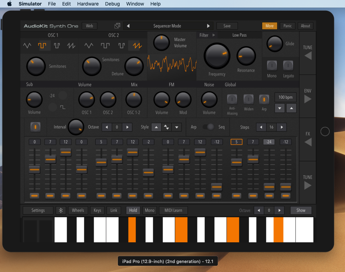Viewport: 345px width, 272px height.
Task: Open Sequencer Mode preset name list
Action: (x=167, y=26)
